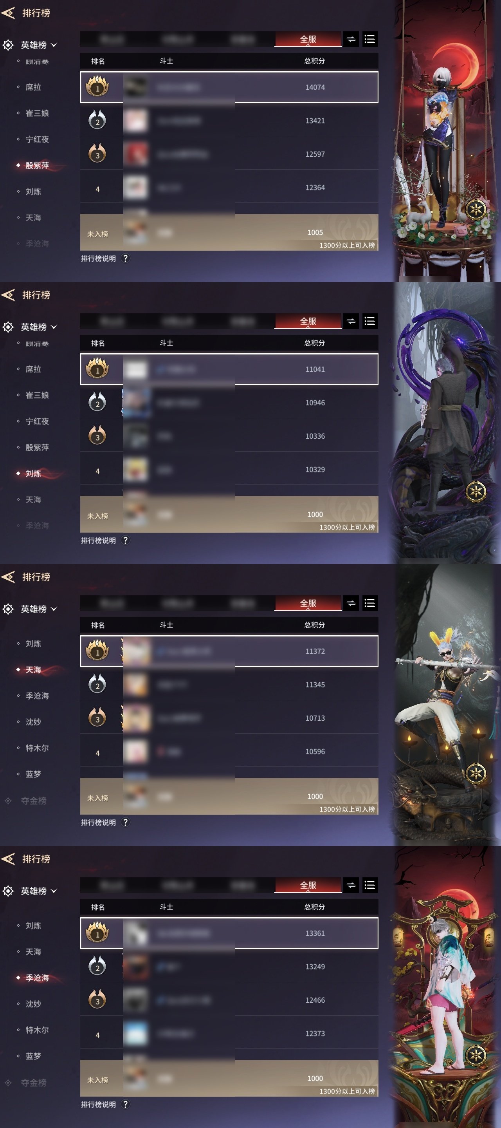Click flower emblem beside purple dragon ring character
This screenshot has height=1128, width=501.
[x=476, y=491]
